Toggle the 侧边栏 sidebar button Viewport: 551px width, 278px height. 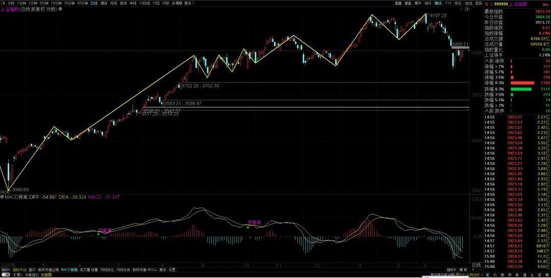475,275
